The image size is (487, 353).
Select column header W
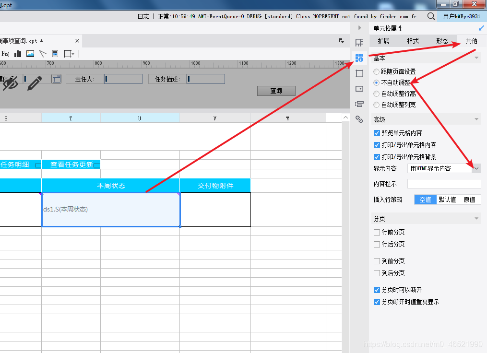[288, 118]
